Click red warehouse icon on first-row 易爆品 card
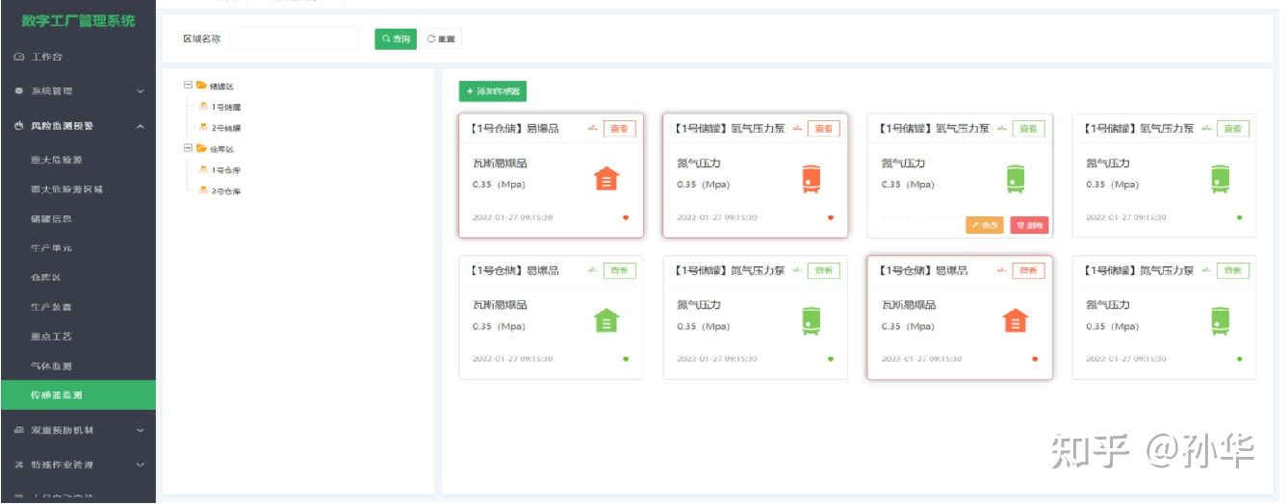The image size is (1288, 504). pyautogui.click(x=605, y=179)
